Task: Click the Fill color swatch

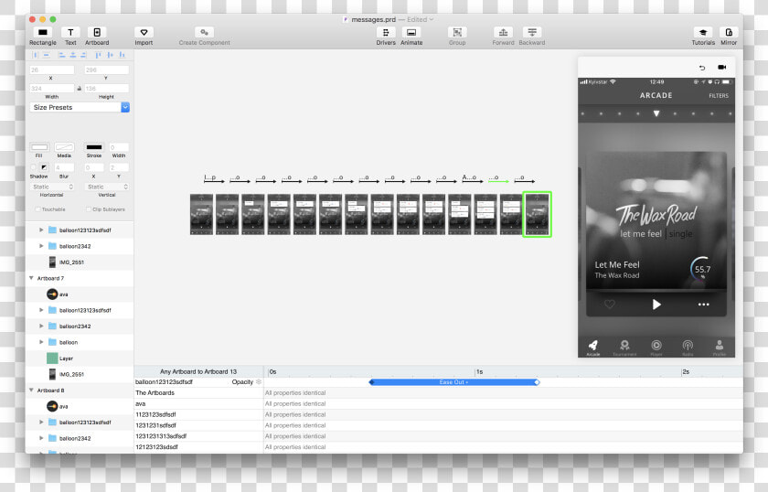Action: click(39, 147)
